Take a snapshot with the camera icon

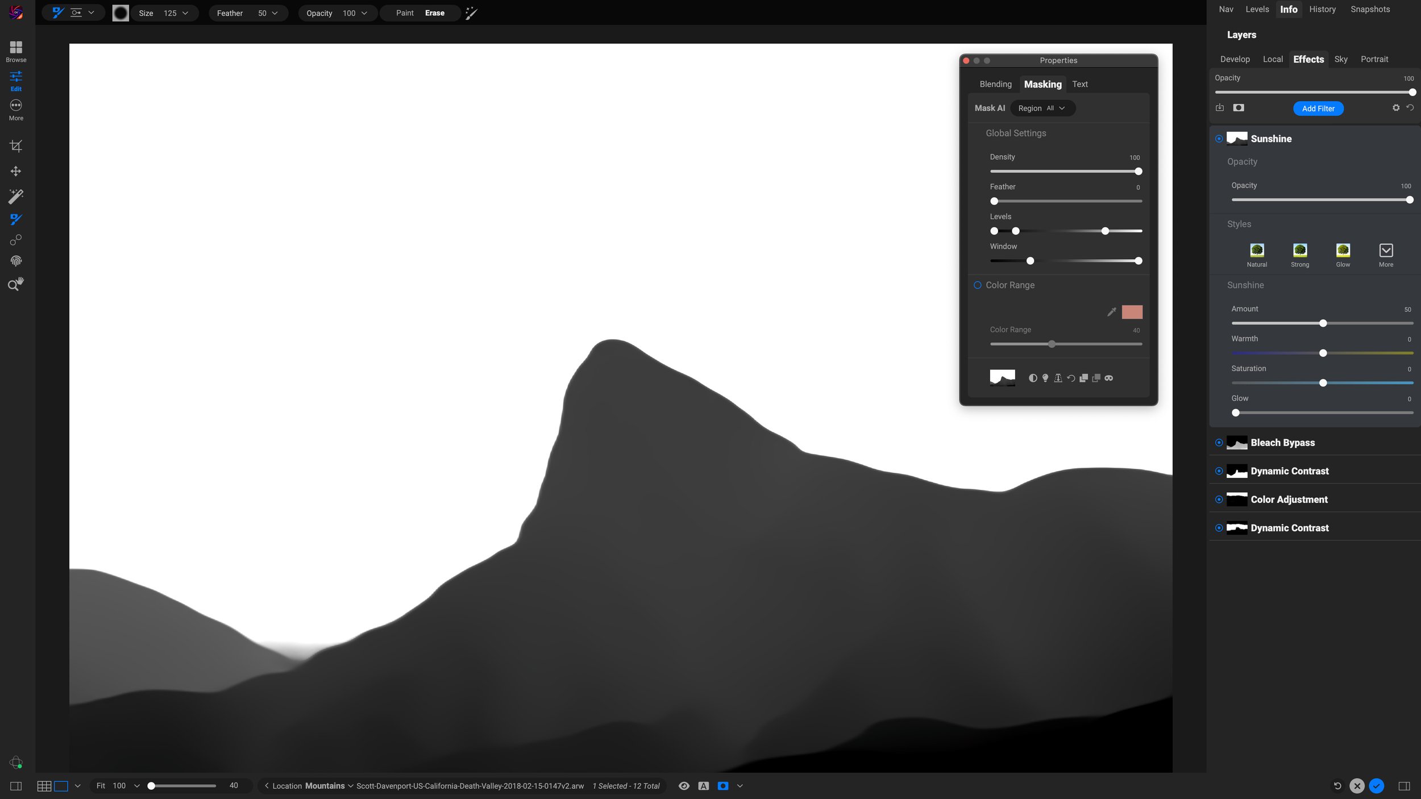[1238, 107]
